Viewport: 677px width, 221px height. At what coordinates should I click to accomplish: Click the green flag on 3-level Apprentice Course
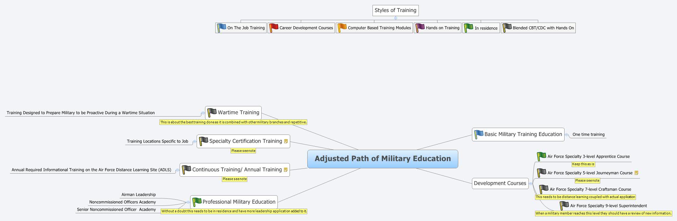tap(542, 157)
